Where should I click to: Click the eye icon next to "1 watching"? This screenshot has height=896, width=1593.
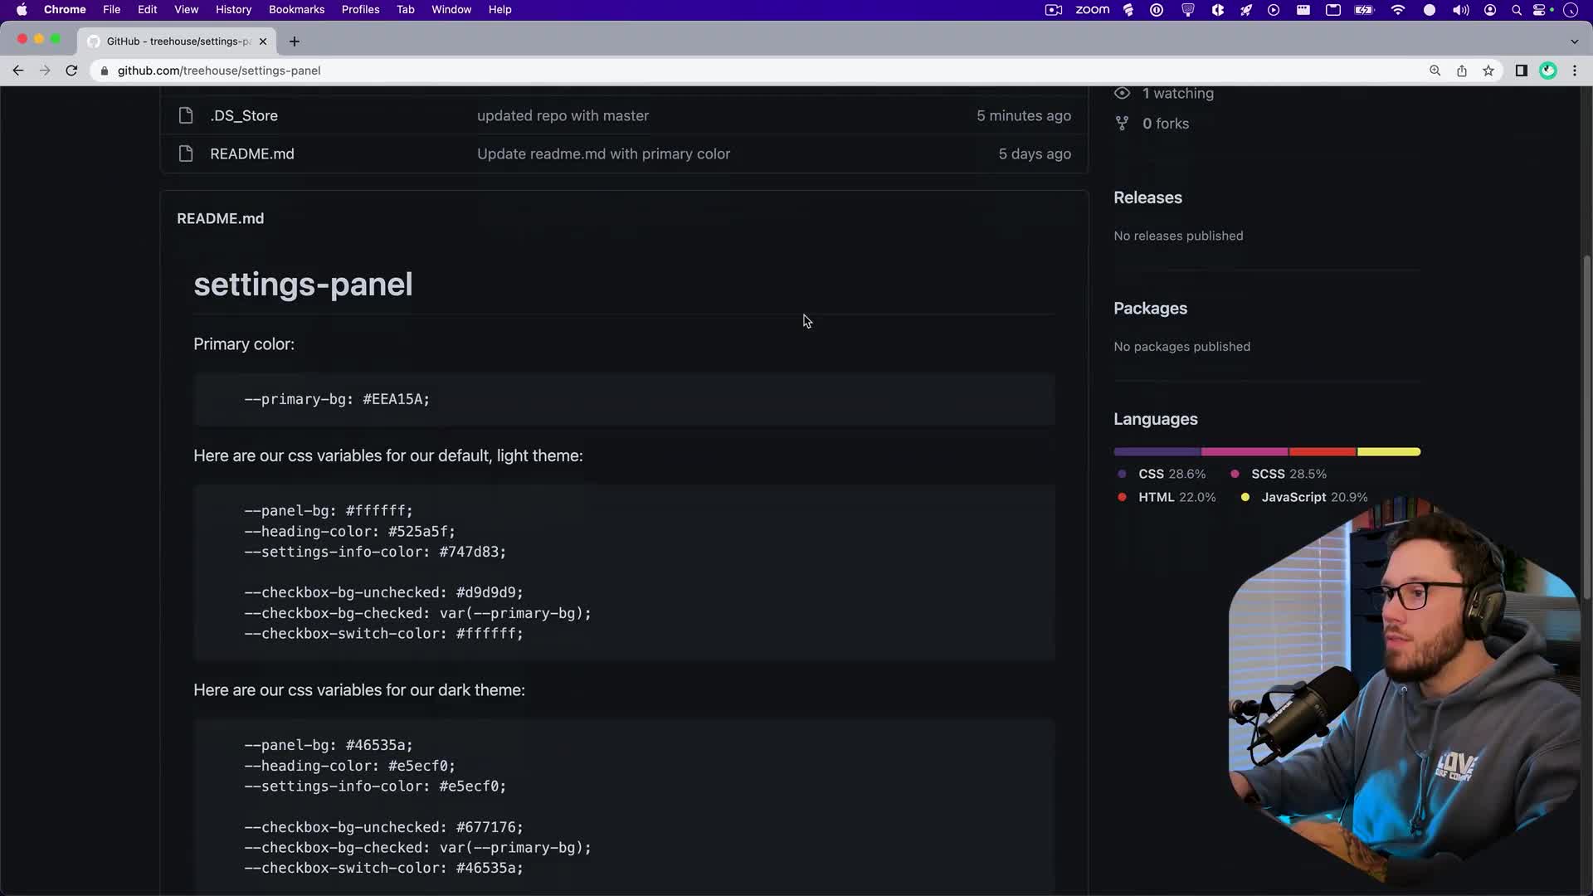(1123, 93)
